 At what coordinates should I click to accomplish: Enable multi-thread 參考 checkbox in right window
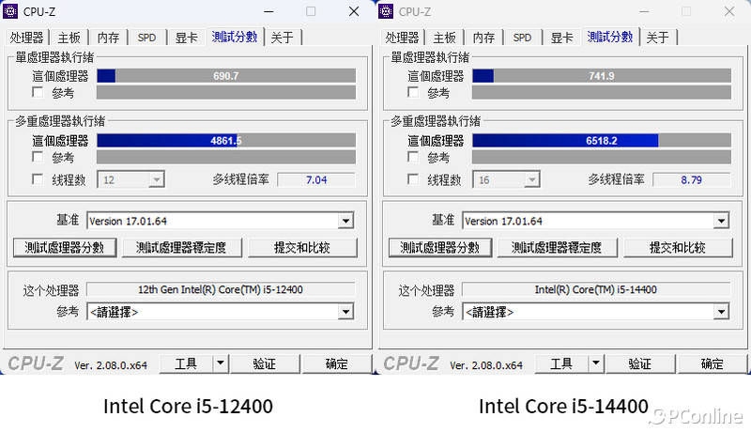413,157
